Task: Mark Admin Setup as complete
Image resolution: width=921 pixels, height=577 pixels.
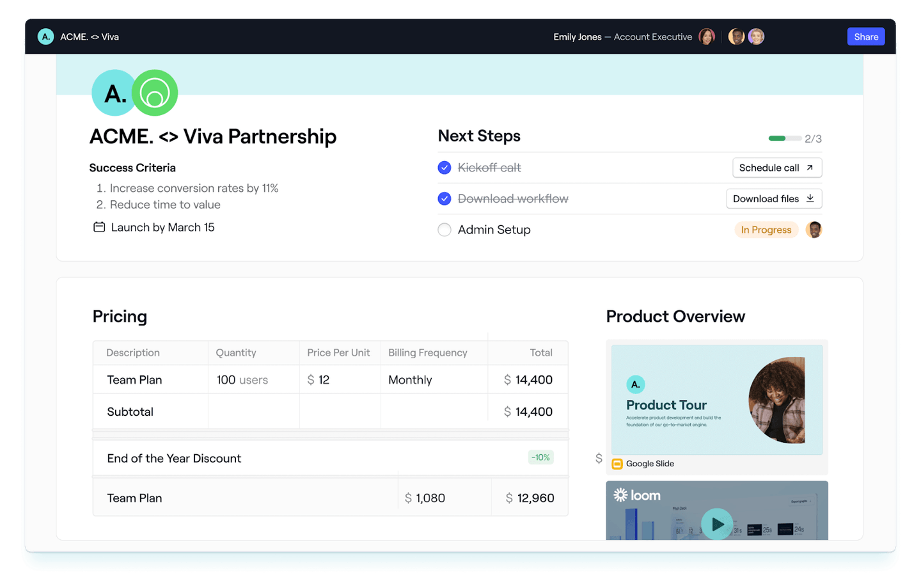Action: coord(445,230)
